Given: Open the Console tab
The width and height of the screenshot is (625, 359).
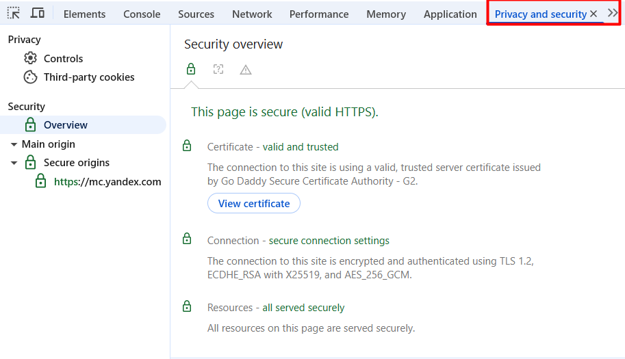Looking at the screenshot, I should (x=142, y=14).
